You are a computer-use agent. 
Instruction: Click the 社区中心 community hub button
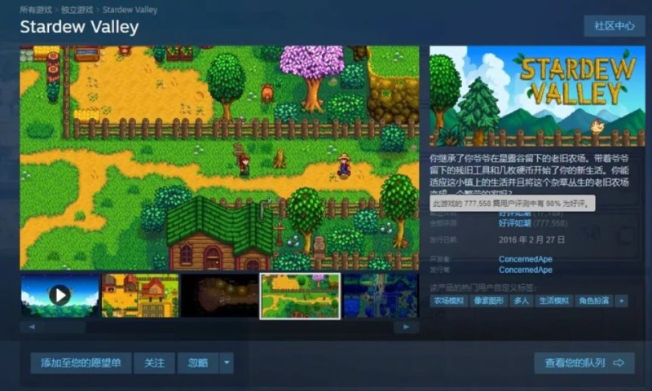(614, 26)
